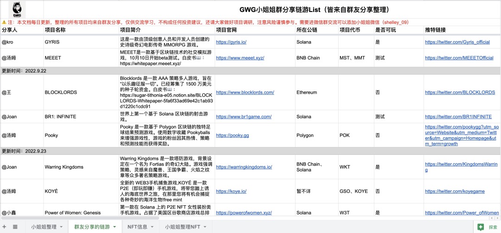The height and width of the screenshot is (233, 501).
Task: Open the Gyris_official Twitter link
Action: (457, 42)
